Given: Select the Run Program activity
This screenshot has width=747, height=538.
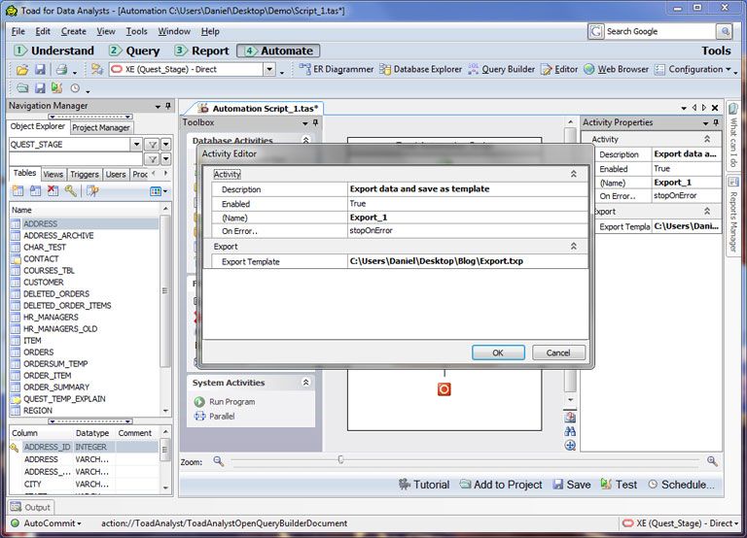Looking at the screenshot, I should click(x=225, y=402).
